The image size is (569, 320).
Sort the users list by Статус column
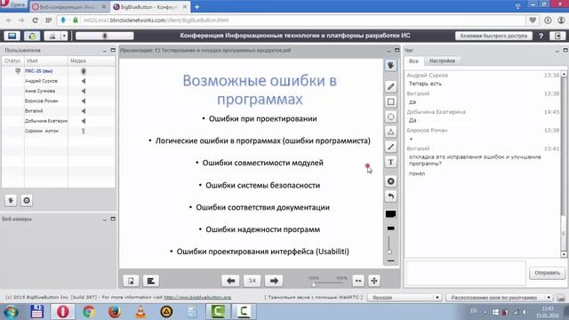(x=12, y=61)
